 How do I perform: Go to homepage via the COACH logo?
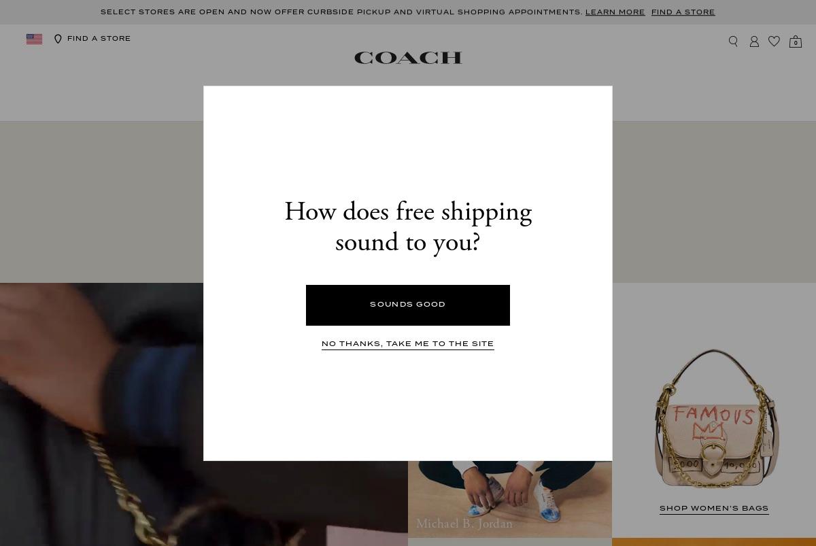[x=408, y=58]
